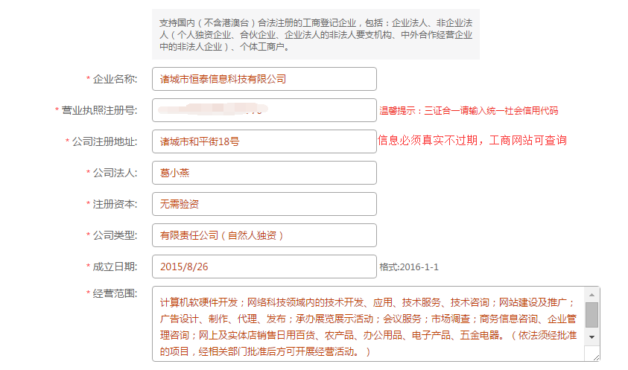Viewport: 628px width, 370px height.
Task: Click the 注册资本 registered capital field
Action: [x=264, y=204]
